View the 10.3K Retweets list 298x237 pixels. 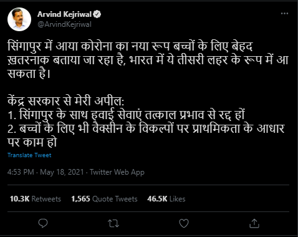pyautogui.click(x=36, y=199)
